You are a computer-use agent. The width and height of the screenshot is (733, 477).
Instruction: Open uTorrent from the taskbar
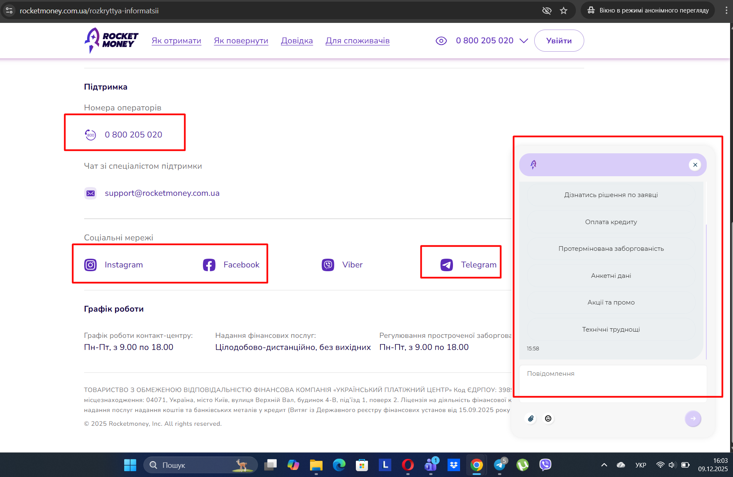pos(523,465)
